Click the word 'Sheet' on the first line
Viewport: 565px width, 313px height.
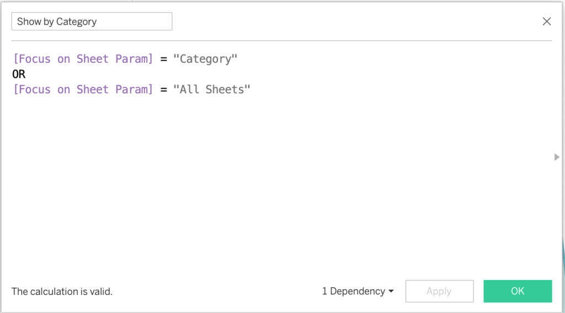(x=92, y=59)
